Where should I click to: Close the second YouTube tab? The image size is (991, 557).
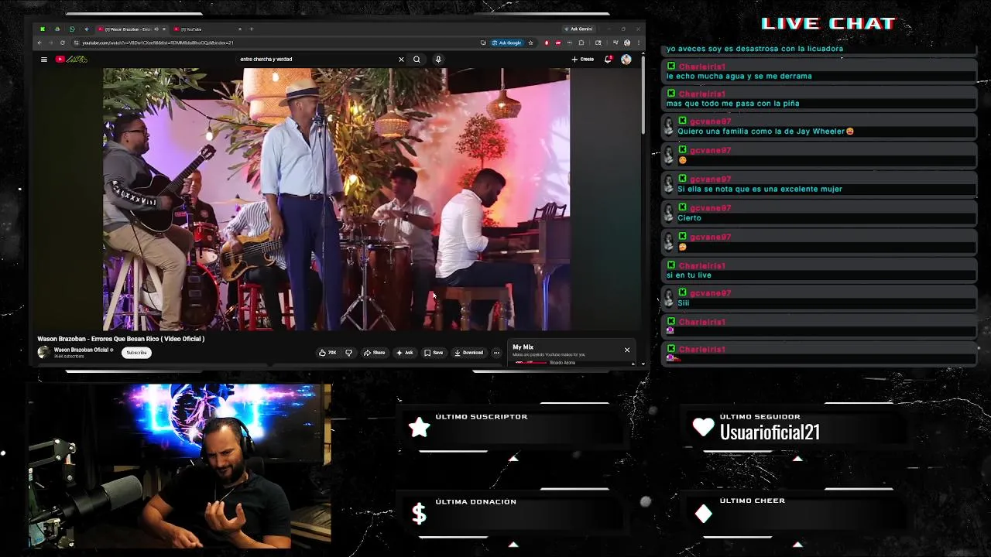240,29
